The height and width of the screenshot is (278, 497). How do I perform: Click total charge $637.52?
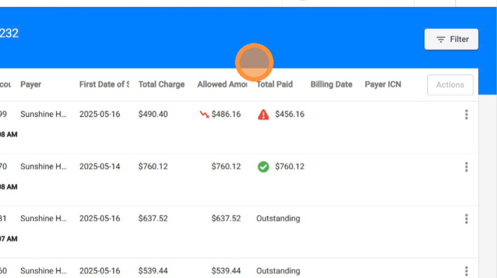(153, 218)
